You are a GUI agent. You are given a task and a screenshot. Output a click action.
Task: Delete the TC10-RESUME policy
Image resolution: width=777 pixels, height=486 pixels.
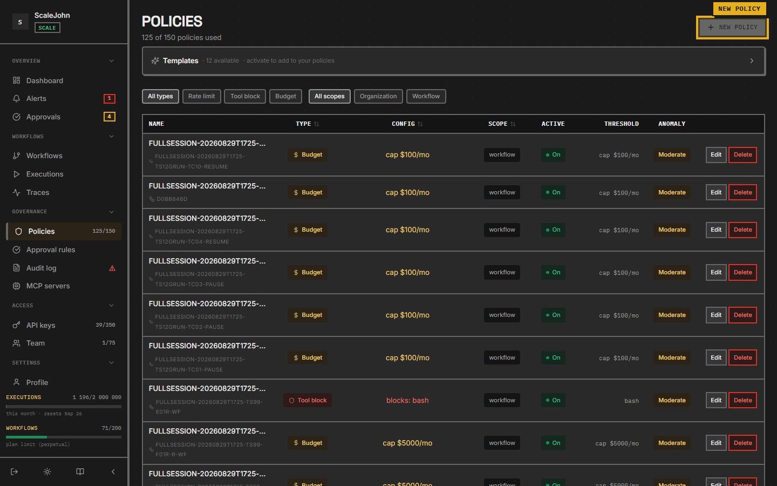point(742,154)
